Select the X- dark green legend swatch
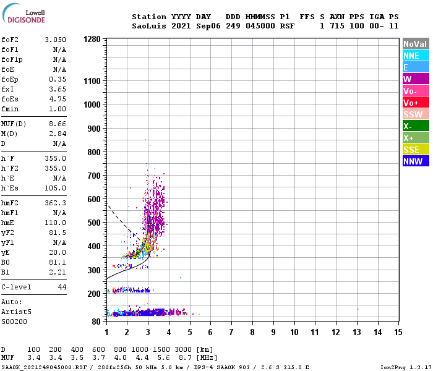433x371 pixels. tap(416, 126)
